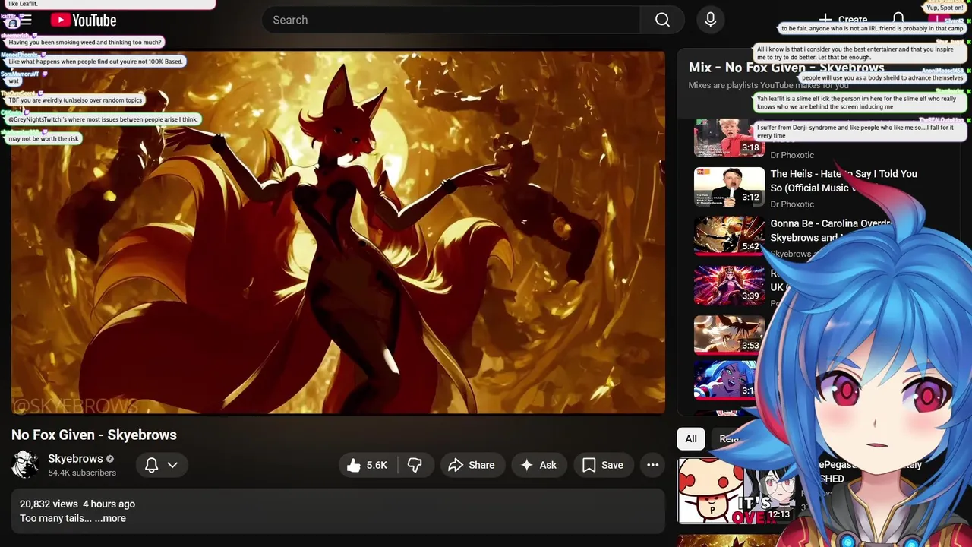Save the video to a playlist
Screen dimensions: 972x547
[603, 465]
